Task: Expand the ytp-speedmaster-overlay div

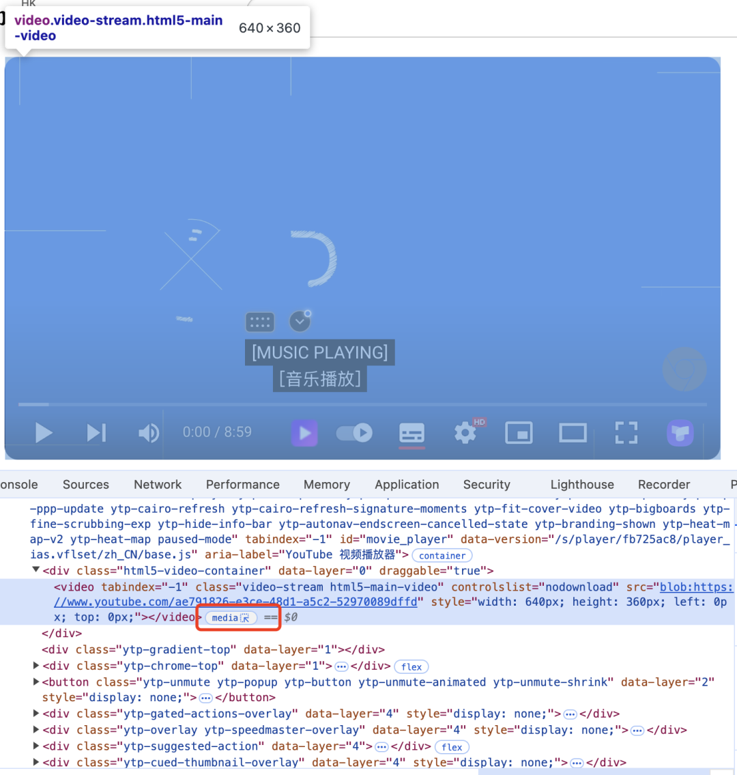Action: point(35,729)
